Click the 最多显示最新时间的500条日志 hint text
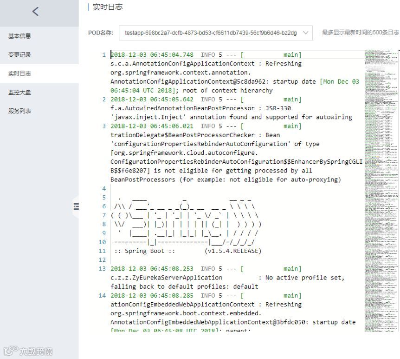This screenshot has width=400, height=359. pyautogui.click(x=361, y=33)
